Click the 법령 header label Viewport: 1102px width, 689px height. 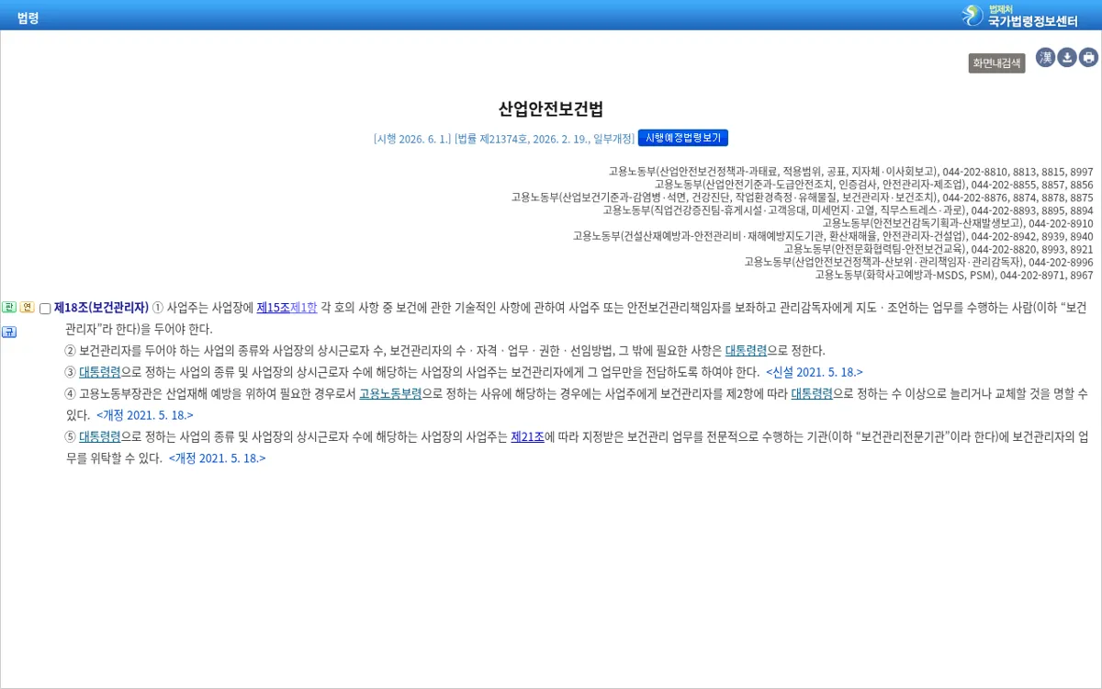coord(28,17)
